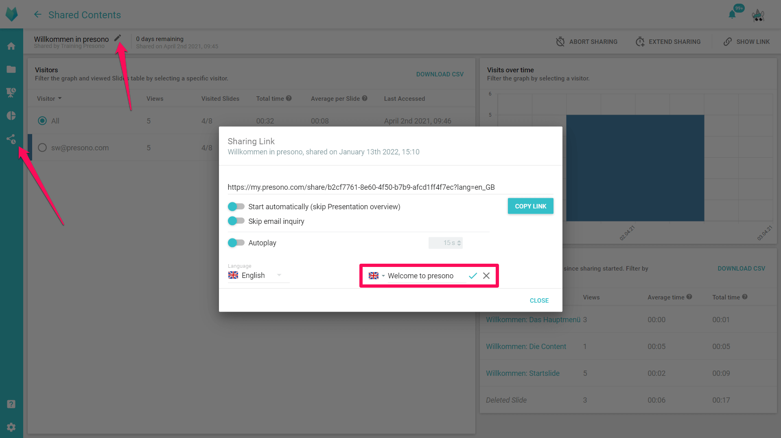Open the folder sidebar icon
Image resolution: width=781 pixels, height=438 pixels.
tap(11, 69)
